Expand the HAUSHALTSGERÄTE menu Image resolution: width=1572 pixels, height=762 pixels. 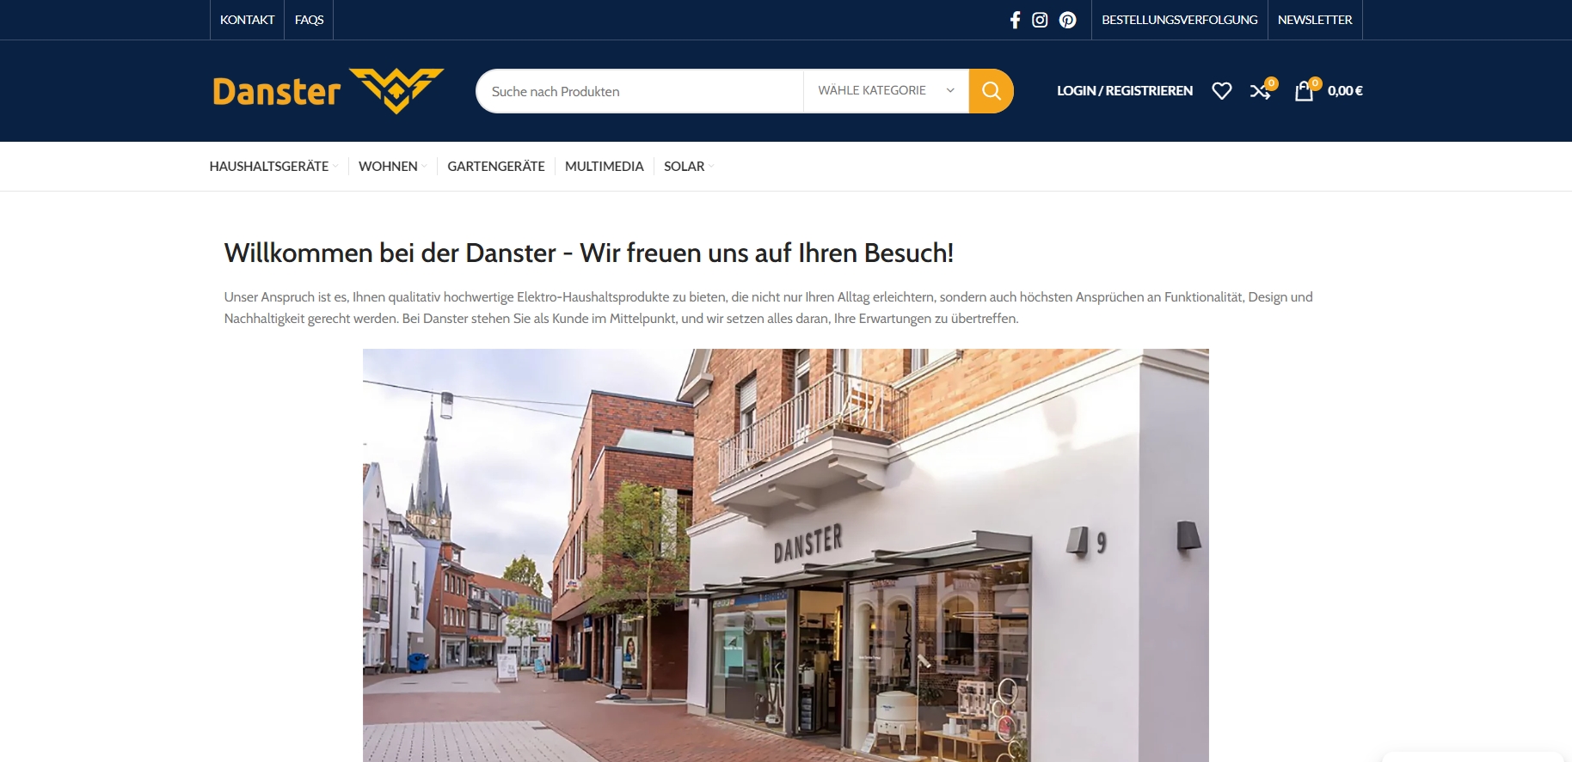point(273,167)
